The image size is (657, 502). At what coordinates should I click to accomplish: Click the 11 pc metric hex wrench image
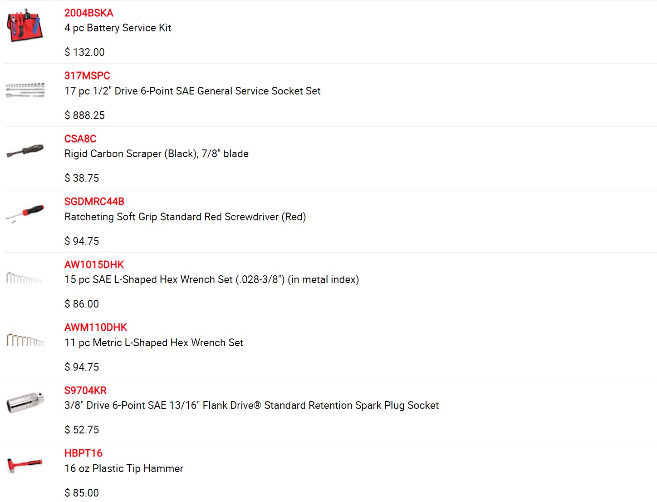click(25, 340)
